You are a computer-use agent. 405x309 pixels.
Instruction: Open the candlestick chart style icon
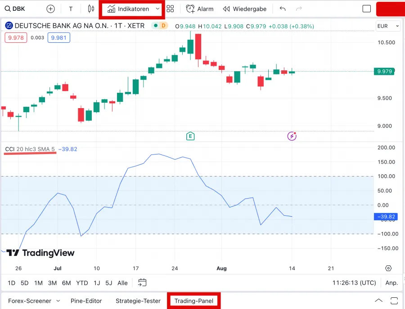90,9
